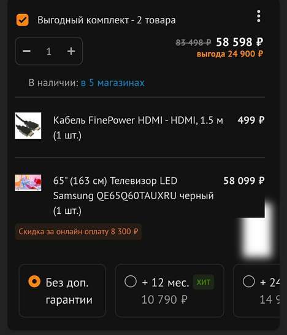Click the 58 598 ₽ bundle price

coord(240,42)
